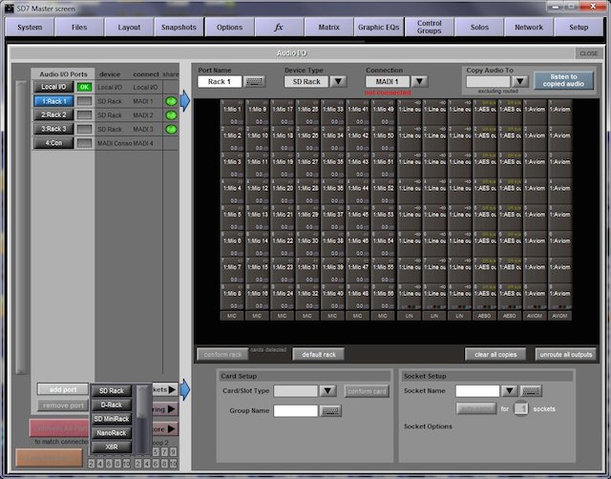The height and width of the screenshot is (479, 611).
Task: Select socket 1:Mic 5 in rack grid
Action: click(232, 218)
